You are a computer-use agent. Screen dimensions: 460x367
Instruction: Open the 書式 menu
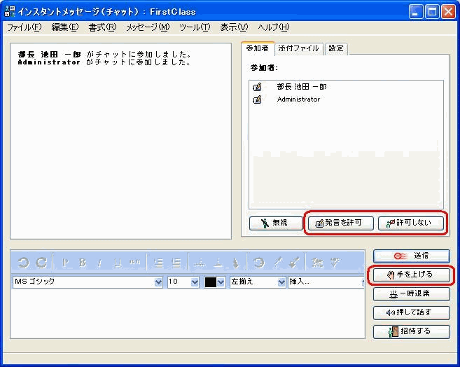[x=102, y=27]
